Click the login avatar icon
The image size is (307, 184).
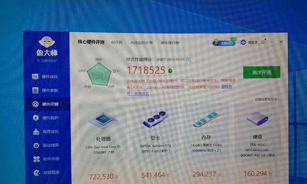pos(243,42)
